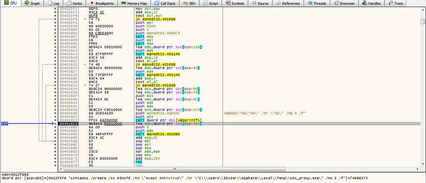The height and width of the screenshot is (183, 426).
Task: Toggle breakpoint dot at address 00401628
Action: click(55, 75)
